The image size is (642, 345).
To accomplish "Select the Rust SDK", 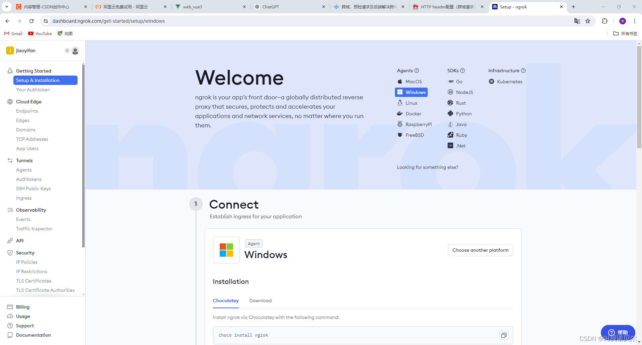I will 457,103.
